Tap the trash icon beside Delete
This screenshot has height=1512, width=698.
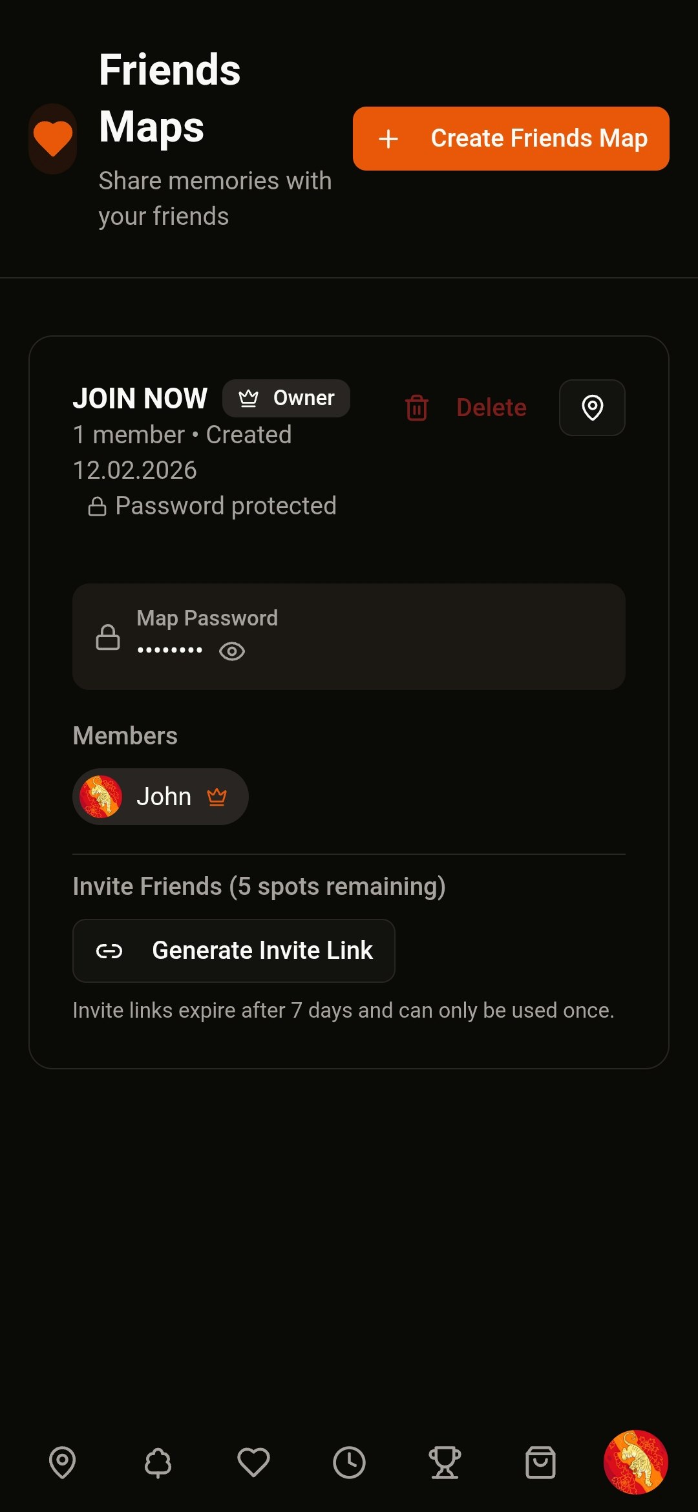416,407
